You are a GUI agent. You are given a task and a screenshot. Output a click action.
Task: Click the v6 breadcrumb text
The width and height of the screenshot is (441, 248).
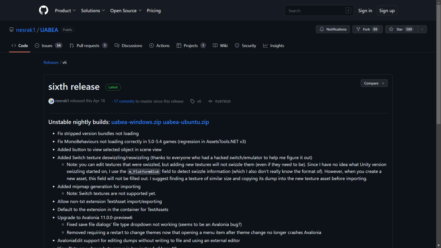pyautogui.click(x=65, y=62)
